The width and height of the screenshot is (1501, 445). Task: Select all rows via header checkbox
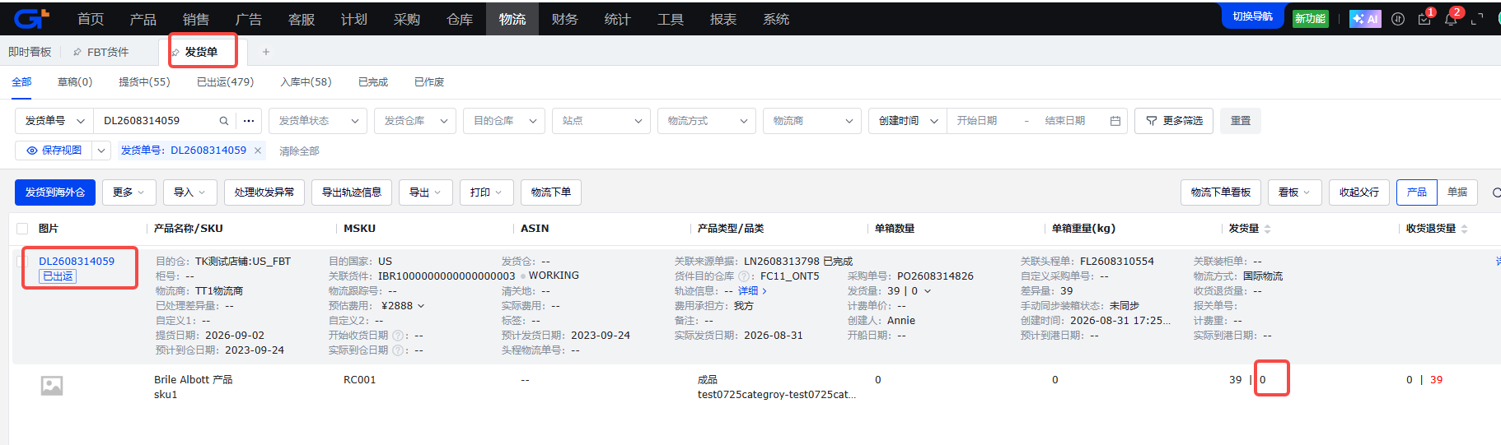[x=22, y=229]
